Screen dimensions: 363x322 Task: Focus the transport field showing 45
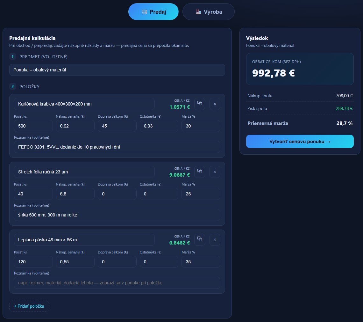(x=117, y=126)
